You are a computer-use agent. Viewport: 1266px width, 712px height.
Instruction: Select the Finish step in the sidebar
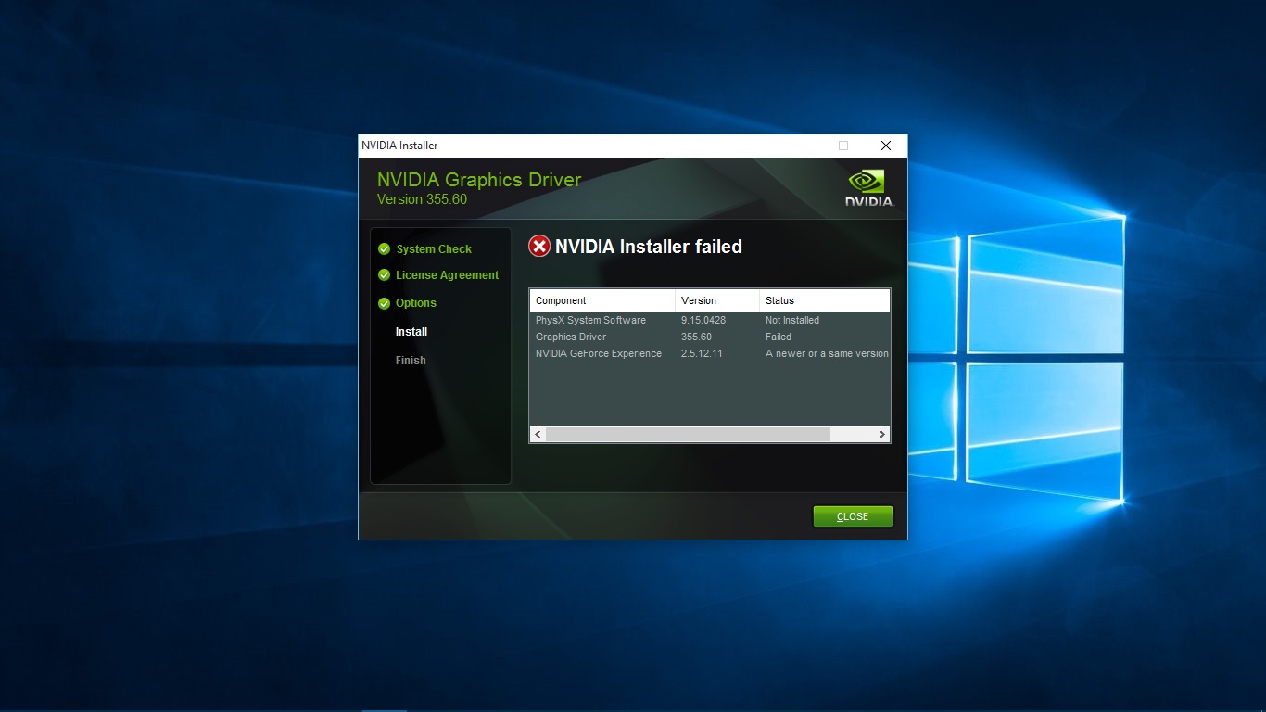pyautogui.click(x=410, y=360)
